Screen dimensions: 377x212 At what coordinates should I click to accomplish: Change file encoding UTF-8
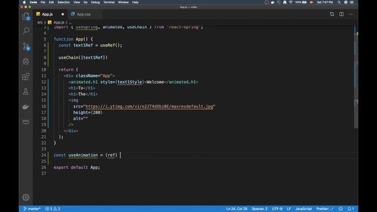click(277, 208)
